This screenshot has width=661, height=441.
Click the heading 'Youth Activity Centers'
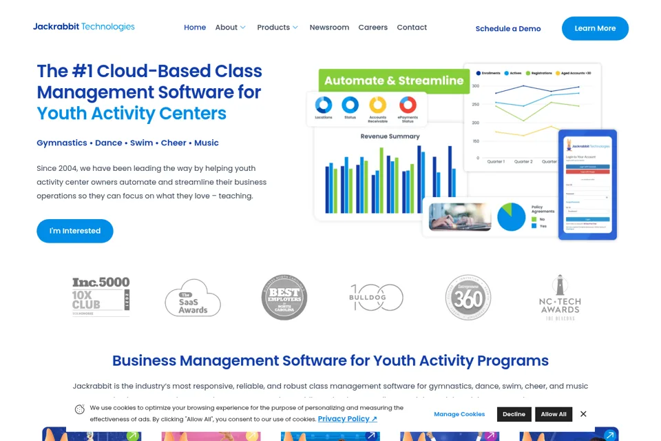[x=132, y=113]
